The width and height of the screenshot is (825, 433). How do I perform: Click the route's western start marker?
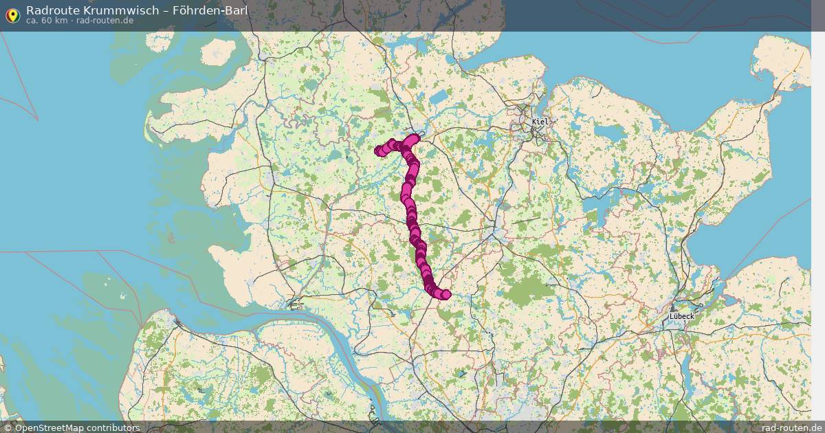tap(379, 151)
